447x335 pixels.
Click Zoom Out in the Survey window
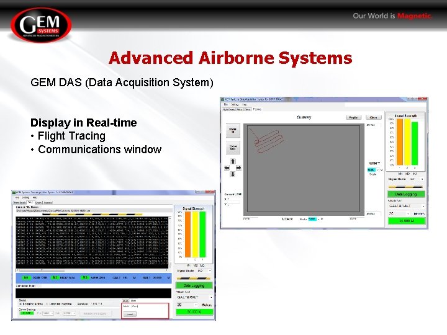tap(233, 147)
